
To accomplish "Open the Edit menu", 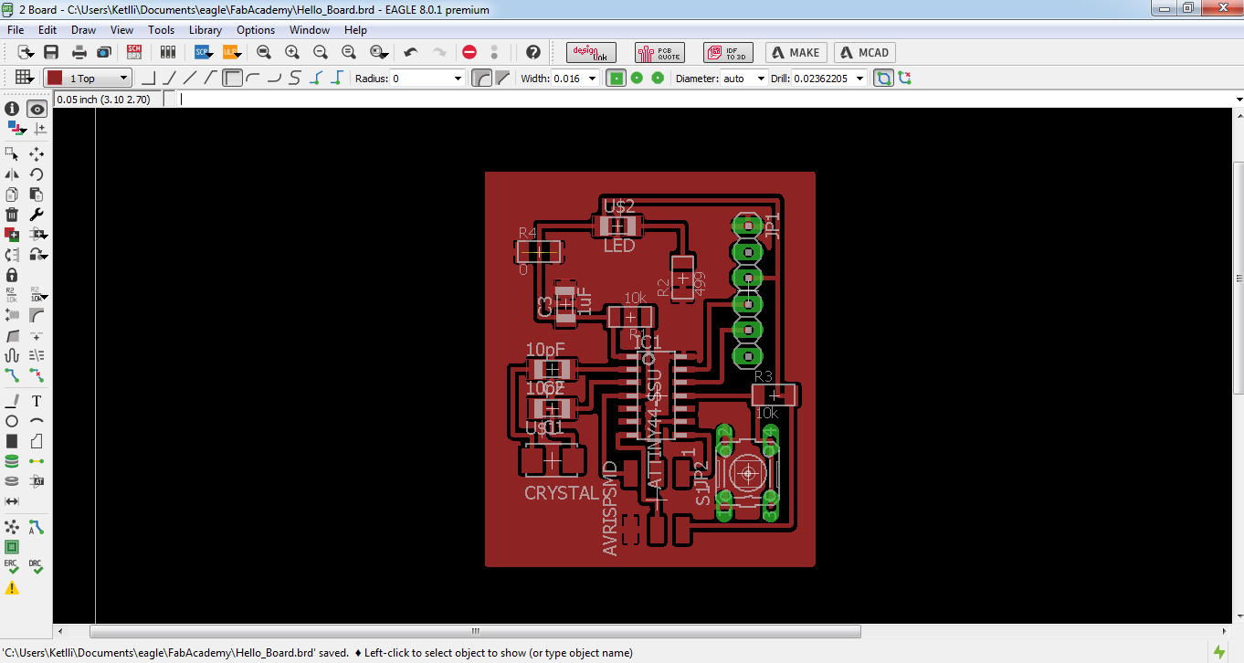I will pyautogui.click(x=47, y=30).
